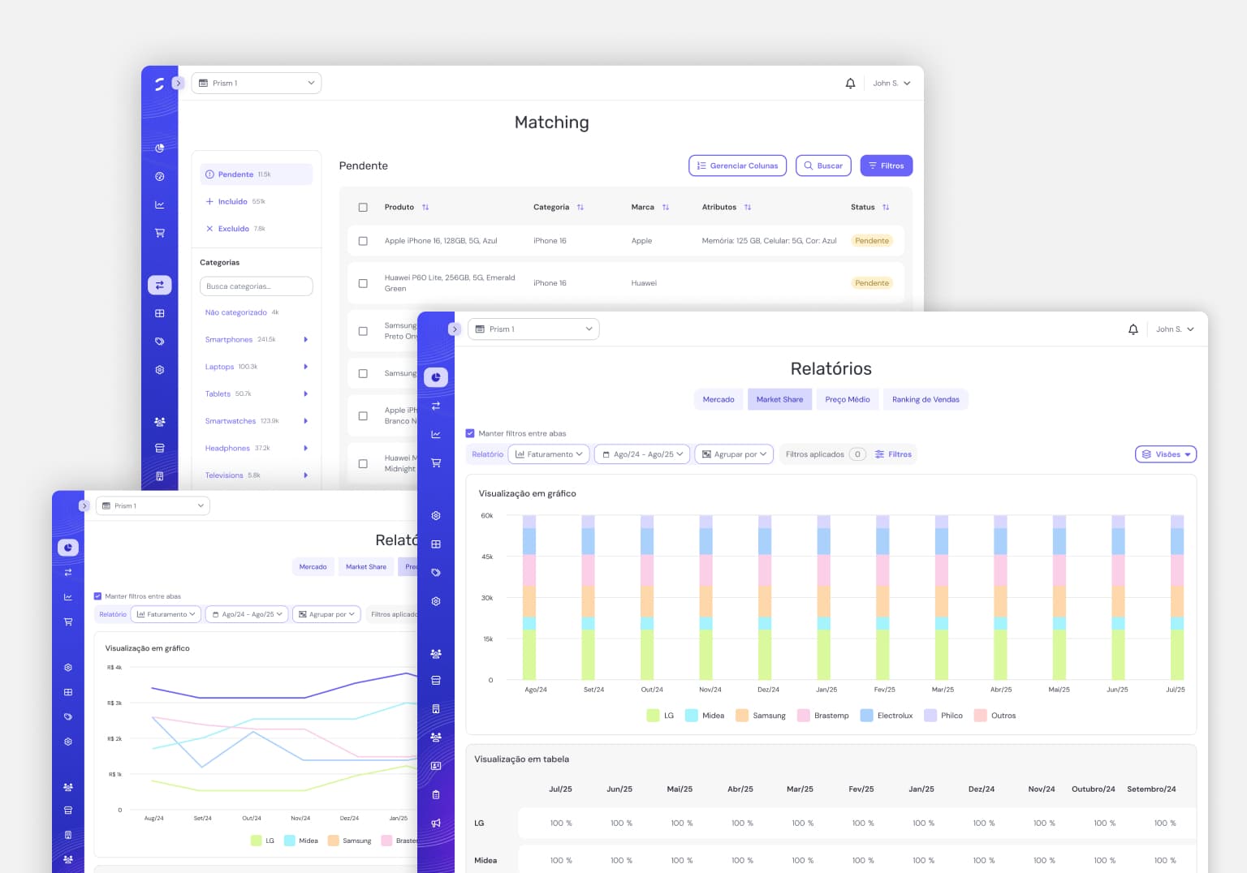Image resolution: width=1247 pixels, height=873 pixels.
Task: Click the Agrupar por dropdown in the line chart window
Action: coord(326,614)
